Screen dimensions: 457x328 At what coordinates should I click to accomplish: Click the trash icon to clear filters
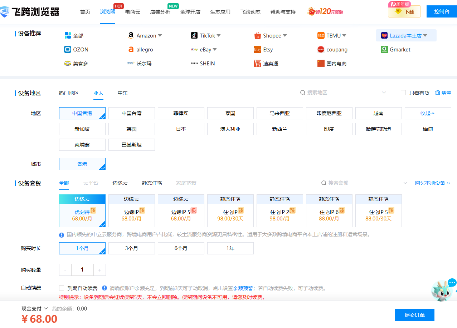[437, 93]
